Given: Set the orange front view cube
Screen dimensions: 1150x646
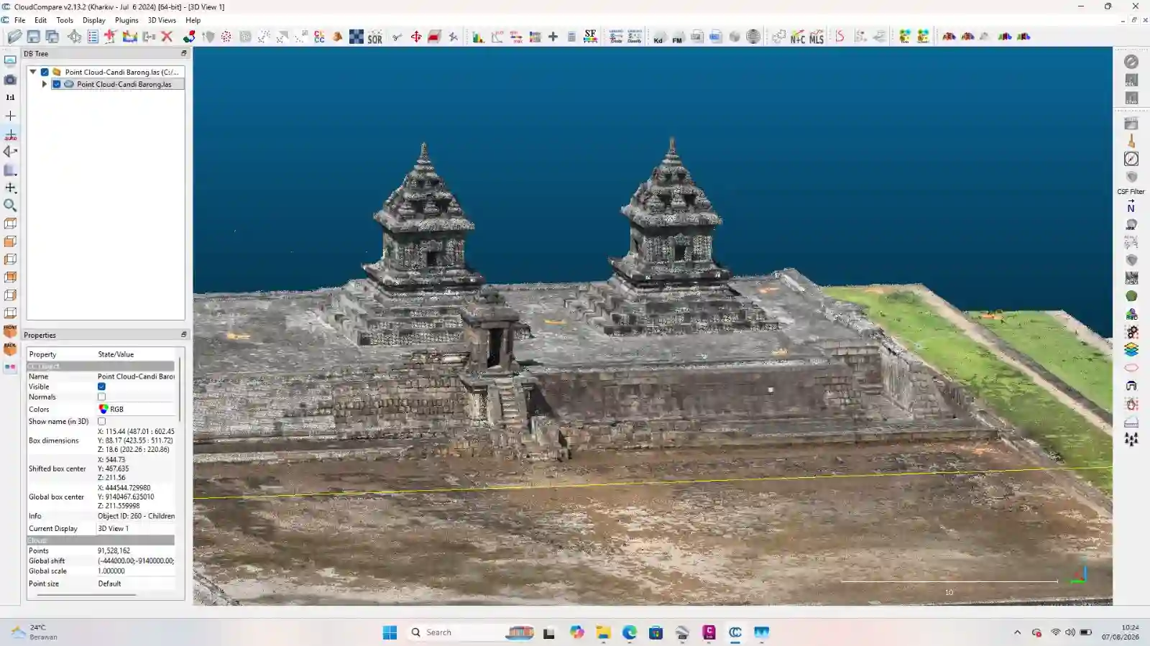Looking at the screenshot, I should (x=10, y=331).
